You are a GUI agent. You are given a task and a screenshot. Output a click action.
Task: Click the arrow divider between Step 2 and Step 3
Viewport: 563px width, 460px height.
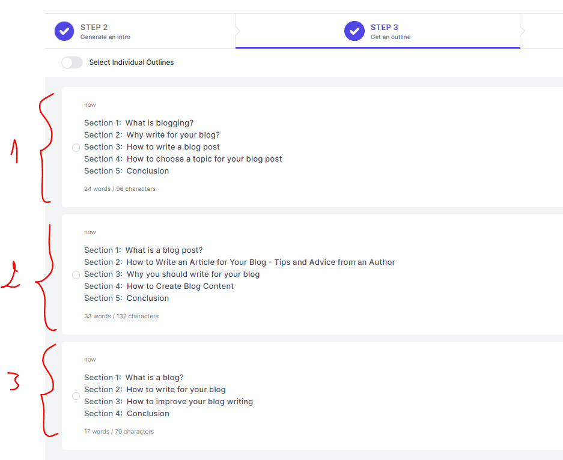[x=237, y=31]
